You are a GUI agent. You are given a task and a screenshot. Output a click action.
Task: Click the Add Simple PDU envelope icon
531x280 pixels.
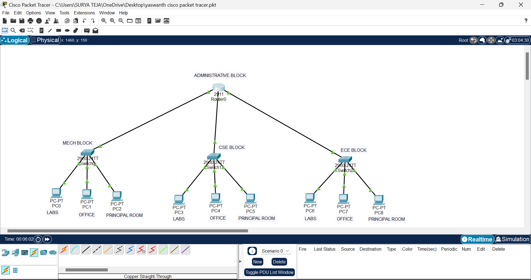pos(87,30)
